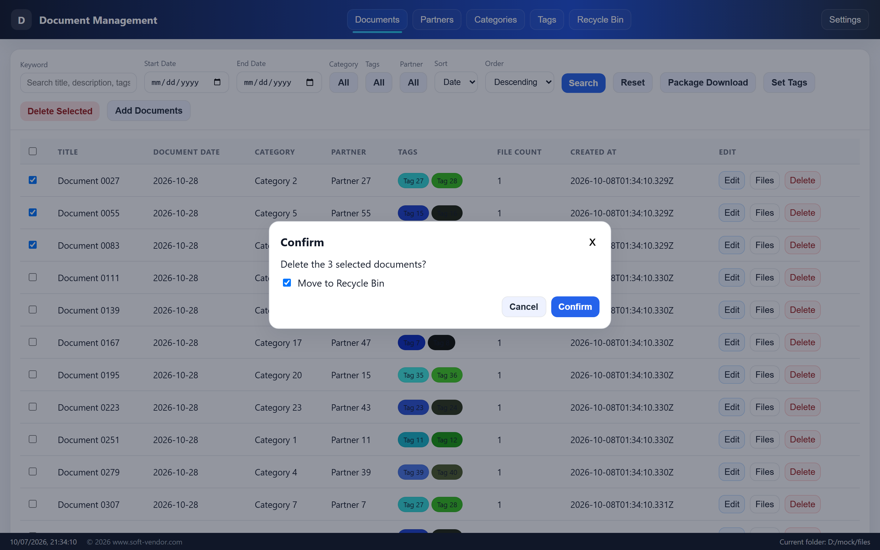Click the Delete Selected button

[60, 111]
